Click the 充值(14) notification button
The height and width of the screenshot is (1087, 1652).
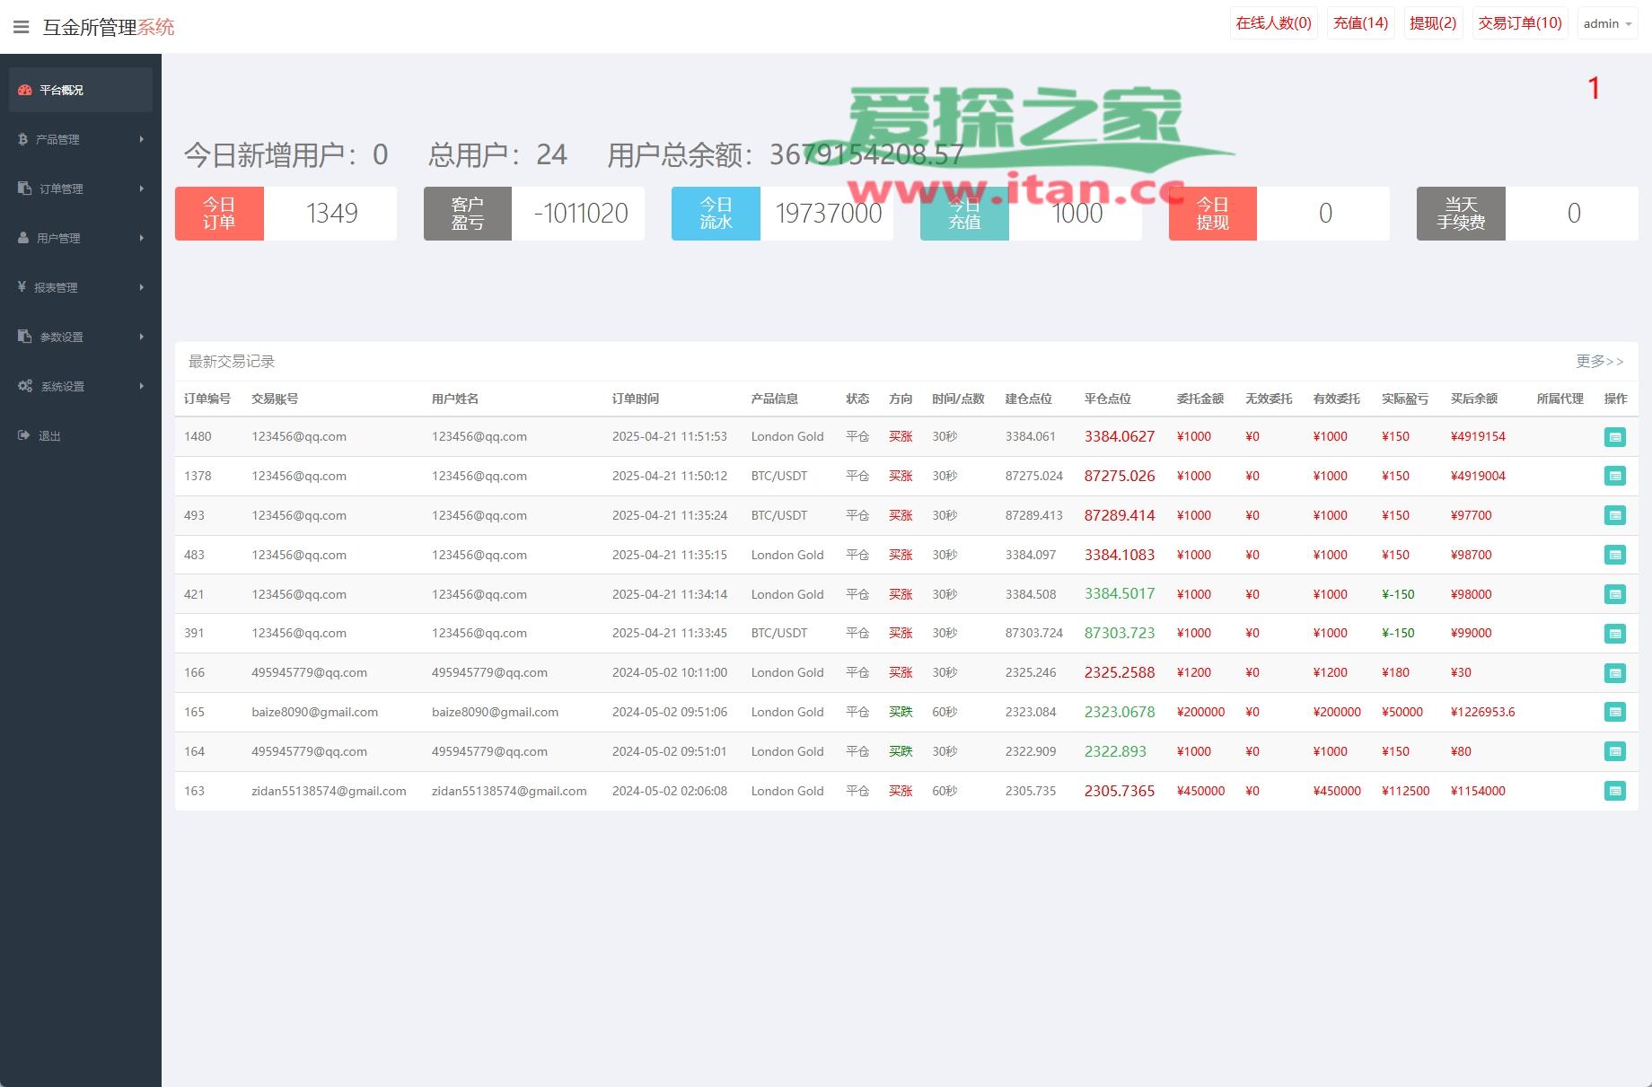1360,23
